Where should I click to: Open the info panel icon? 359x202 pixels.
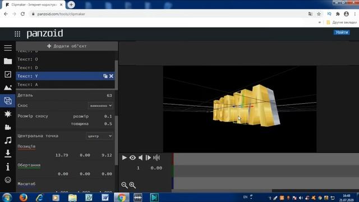8,167
